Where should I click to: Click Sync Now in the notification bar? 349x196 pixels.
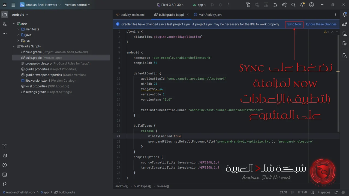coord(294,24)
